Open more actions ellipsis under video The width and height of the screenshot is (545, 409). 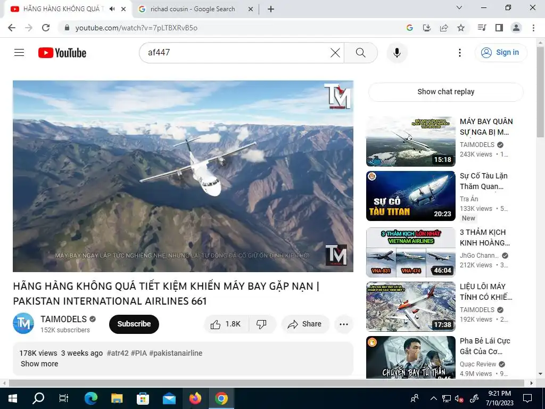coord(344,324)
